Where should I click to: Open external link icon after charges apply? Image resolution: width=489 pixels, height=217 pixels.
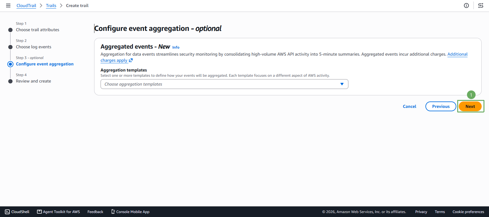click(x=131, y=61)
